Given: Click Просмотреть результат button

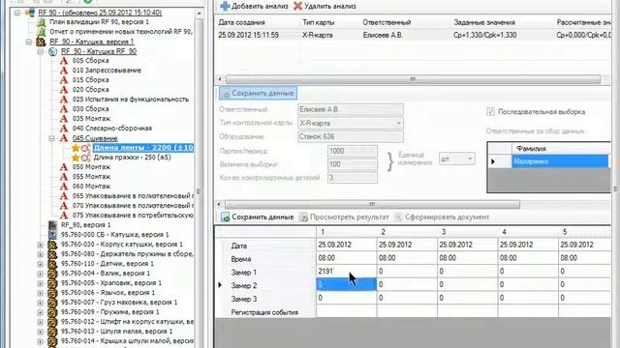Looking at the screenshot, I should (344, 217).
